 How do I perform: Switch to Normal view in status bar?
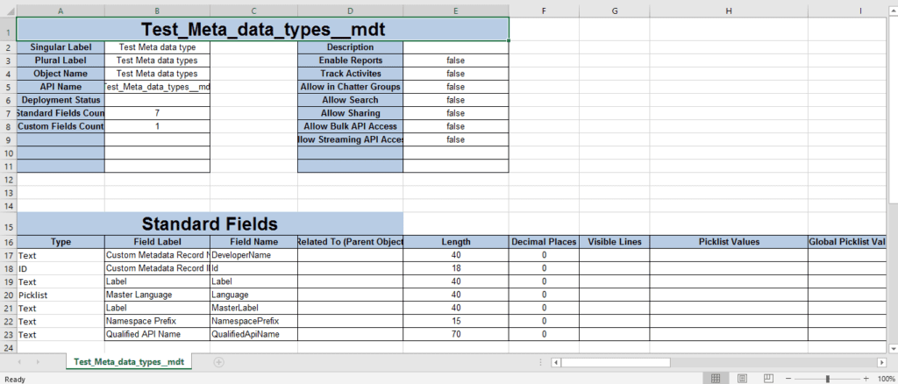(x=716, y=378)
